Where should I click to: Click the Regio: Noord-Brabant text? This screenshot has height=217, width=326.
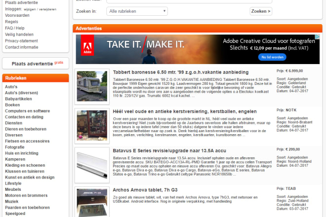point(294,122)
